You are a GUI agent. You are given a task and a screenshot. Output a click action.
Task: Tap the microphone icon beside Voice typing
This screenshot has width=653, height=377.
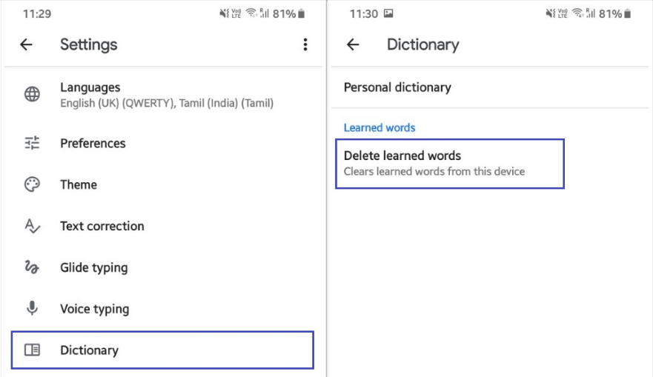(x=32, y=308)
